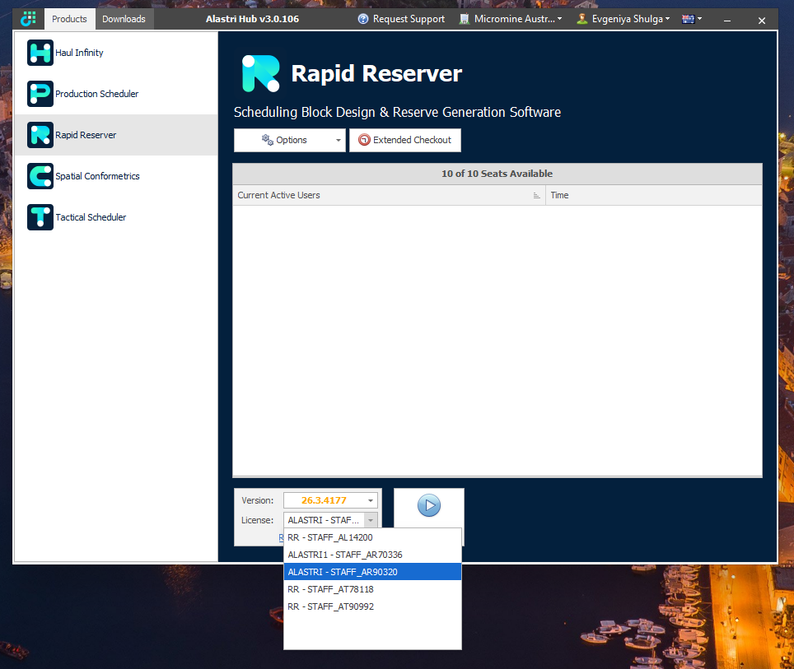Image resolution: width=794 pixels, height=669 pixels.
Task: Open the Haul Infinity product icon
Action: click(40, 53)
